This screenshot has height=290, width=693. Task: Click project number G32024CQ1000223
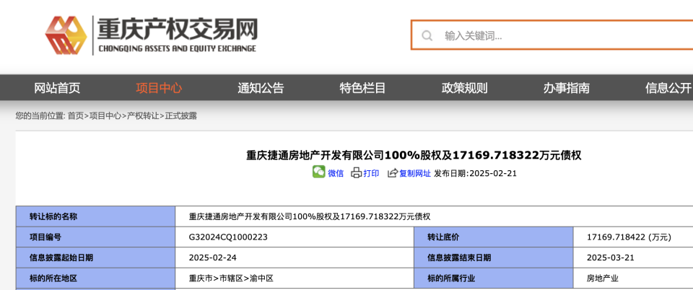[228, 237]
